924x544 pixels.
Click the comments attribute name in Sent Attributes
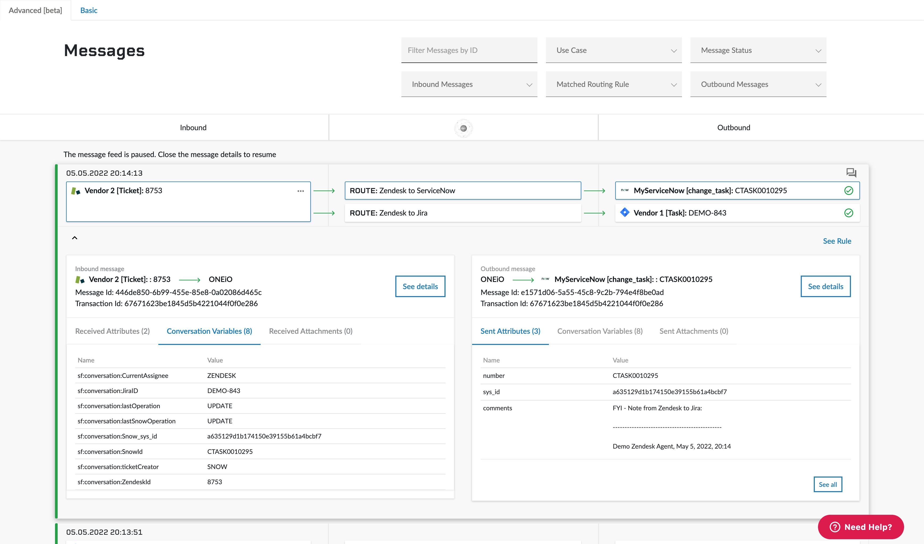coord(497,408)
